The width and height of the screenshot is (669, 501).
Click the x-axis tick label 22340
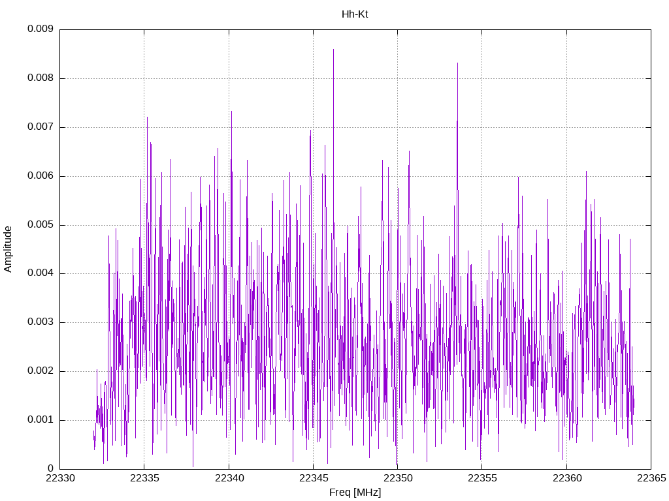[x=229, y=478]
